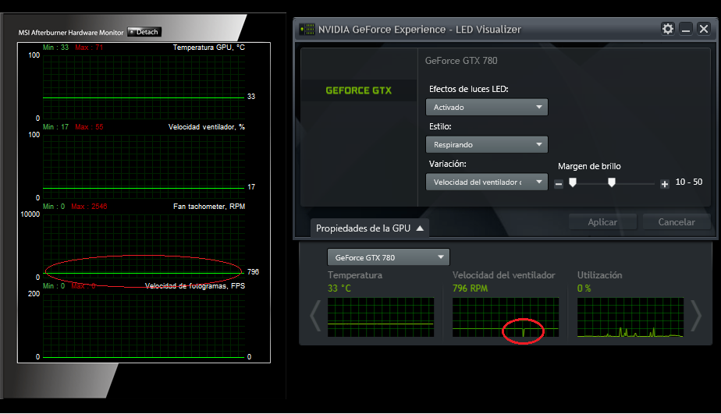Collapse the Propiedades de la GPU panel

(x=370, y=228)
